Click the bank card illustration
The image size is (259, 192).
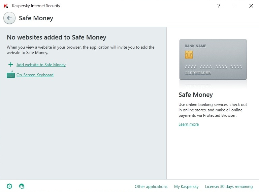(x=213, y=59)
